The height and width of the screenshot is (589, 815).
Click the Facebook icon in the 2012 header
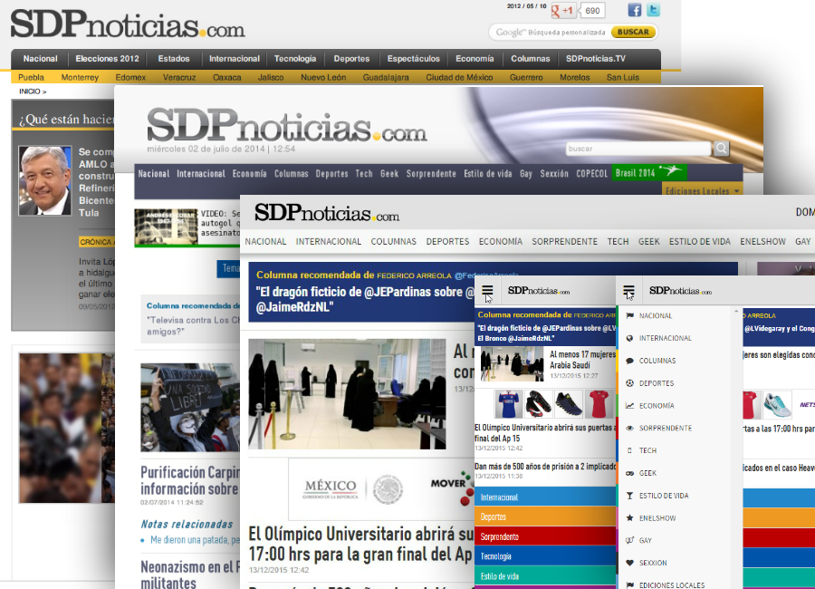coord(635,10)
